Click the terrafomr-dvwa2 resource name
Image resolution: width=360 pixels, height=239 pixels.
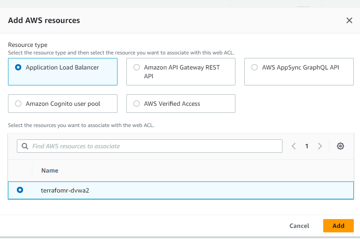[65, 190]
